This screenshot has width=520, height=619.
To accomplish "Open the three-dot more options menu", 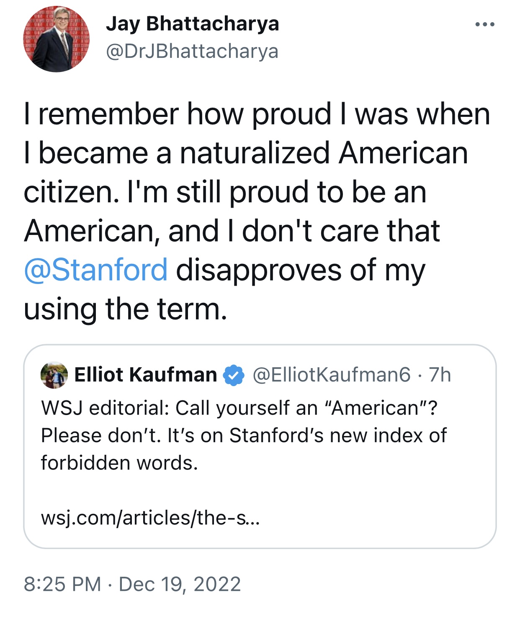I will click(485, 24).
